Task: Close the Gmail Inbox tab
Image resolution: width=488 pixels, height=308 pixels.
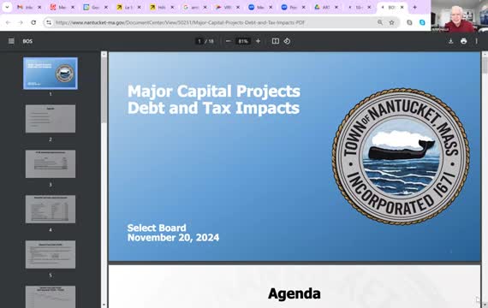Action: click(x=39, y=7)
